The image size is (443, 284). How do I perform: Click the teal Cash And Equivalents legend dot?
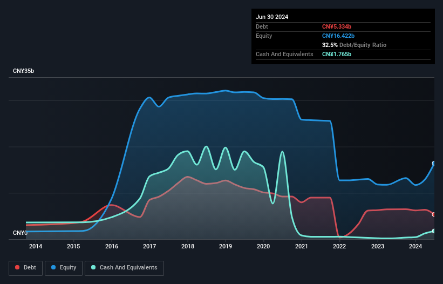(x=93, y=267)
